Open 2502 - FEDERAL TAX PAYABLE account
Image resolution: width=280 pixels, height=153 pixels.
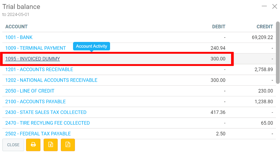tap(38, 134)
